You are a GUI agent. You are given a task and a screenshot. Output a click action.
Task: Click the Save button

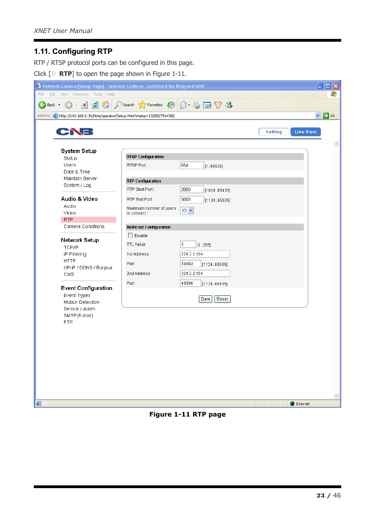tap(206, 299)
